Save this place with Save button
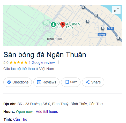 (71, 82)
